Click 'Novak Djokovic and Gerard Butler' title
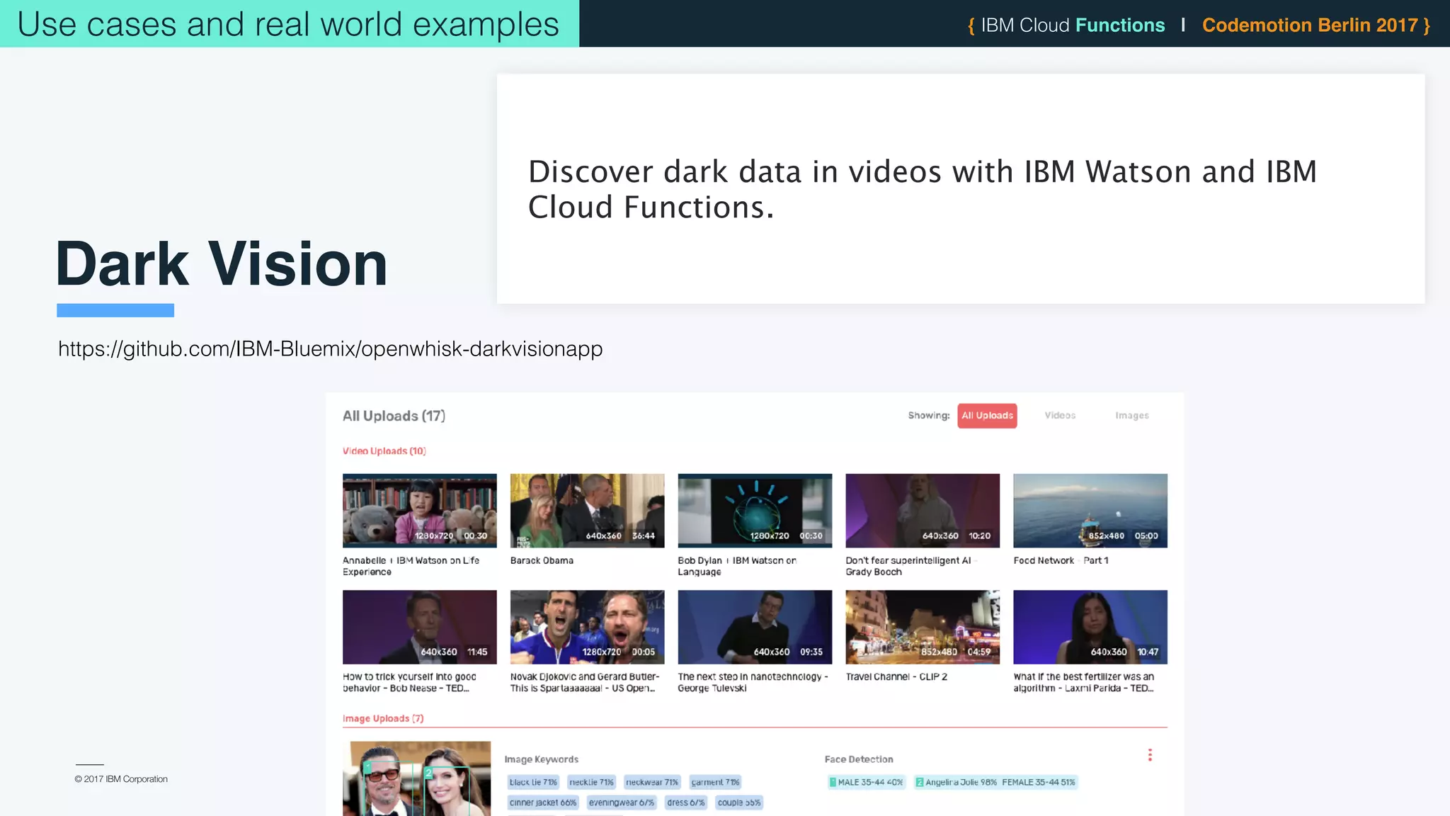Image resolution: width=1450 pixels, height=816 pixels. [585, 682]
